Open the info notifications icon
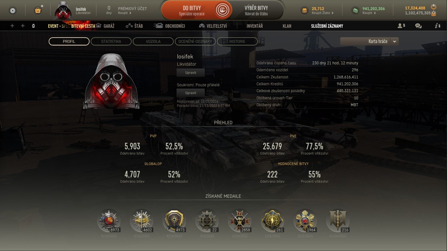 coord(438,26)
